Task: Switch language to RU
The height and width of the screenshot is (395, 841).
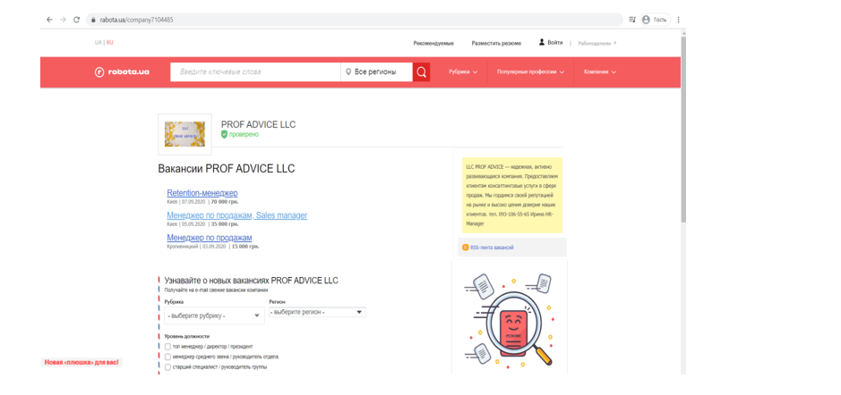Action: point(109,42)
